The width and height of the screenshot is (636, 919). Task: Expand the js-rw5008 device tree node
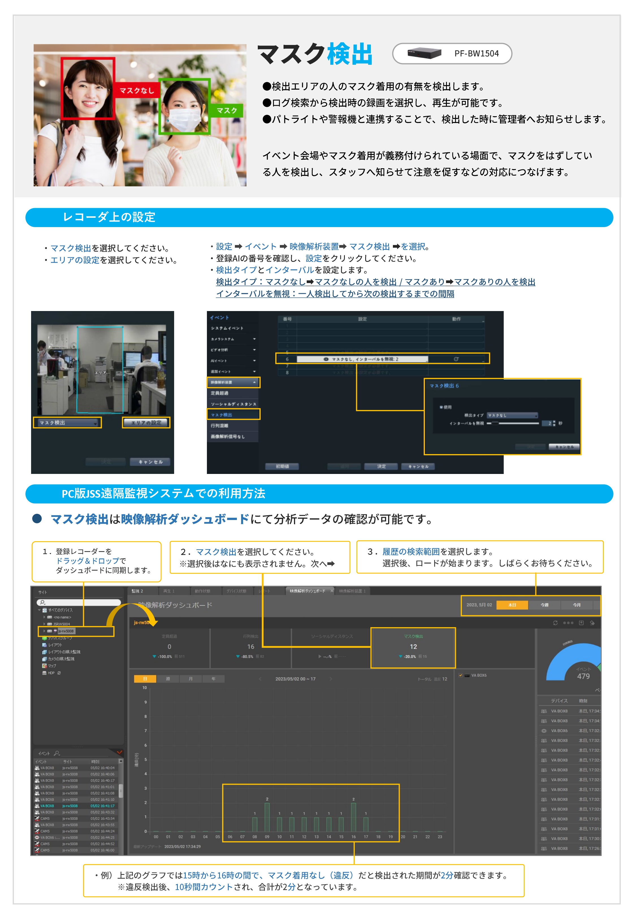click(x=44, y=631)
